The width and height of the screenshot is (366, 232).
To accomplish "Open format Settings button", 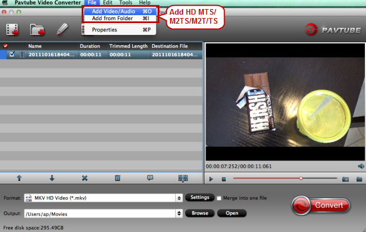I will tap(200, 198).
